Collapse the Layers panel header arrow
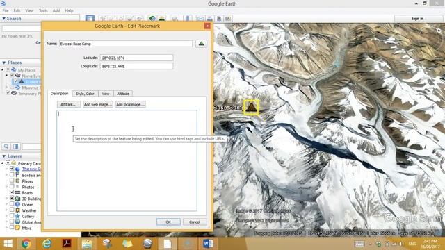 tap(3, 156)
